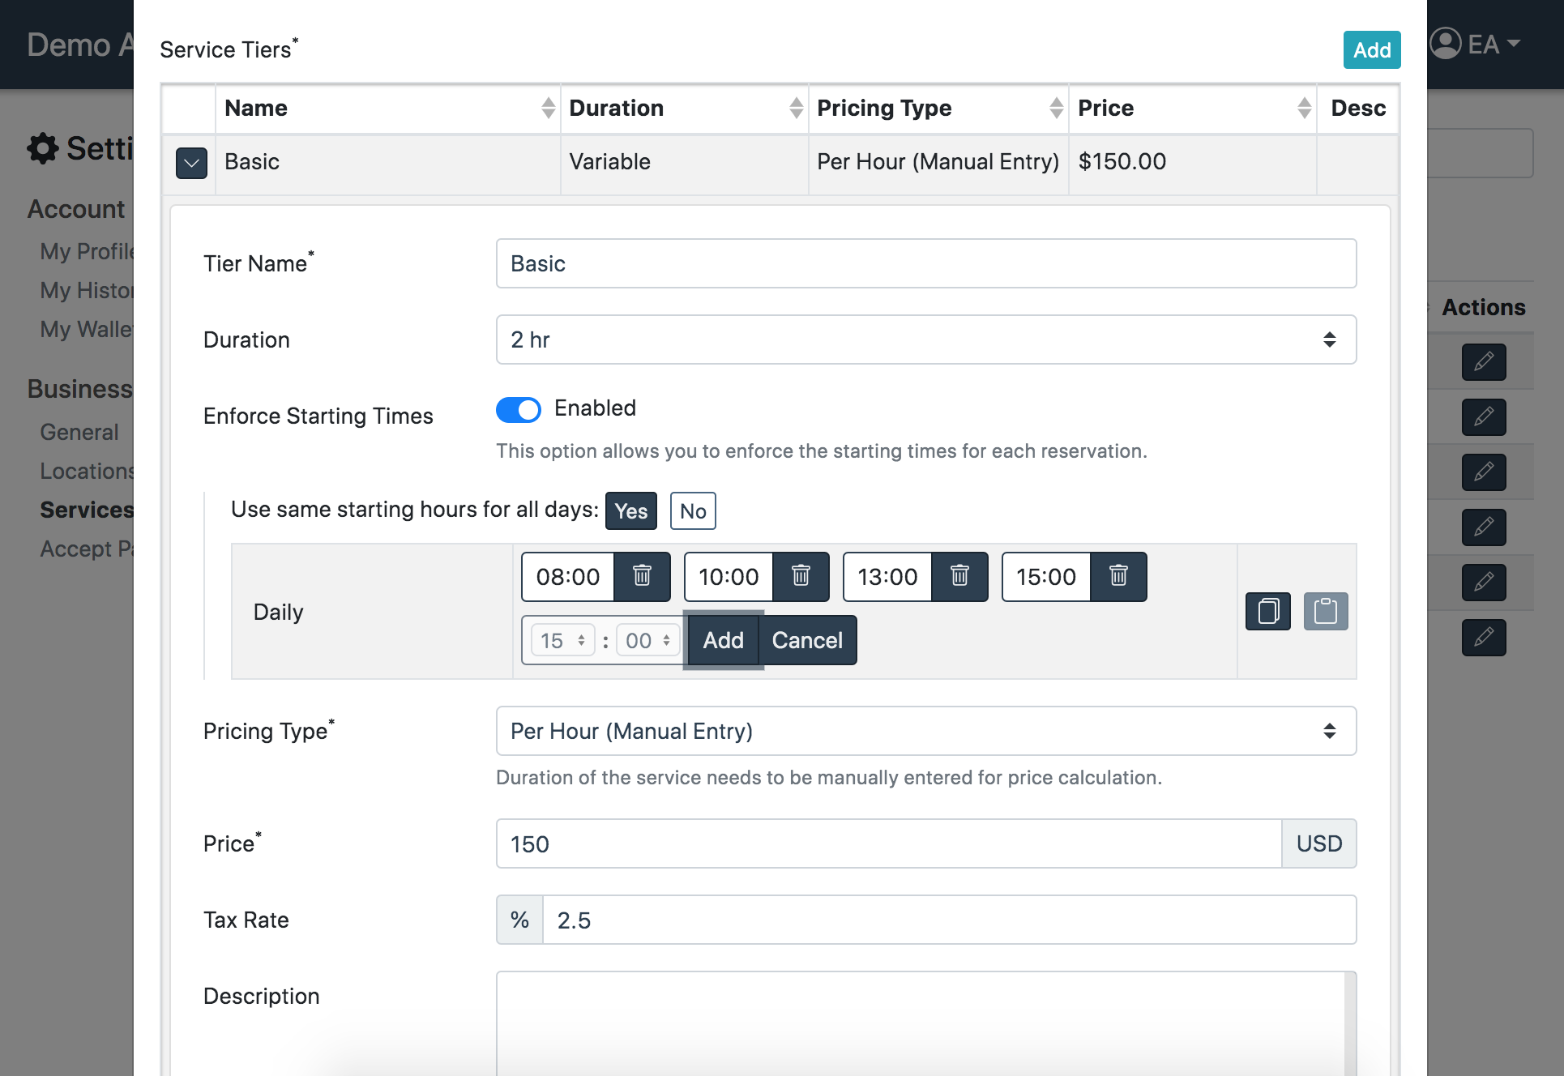Adjust the hour stepper showing 15
The image size is (1564, 1076).
click(x=580, y=640)
